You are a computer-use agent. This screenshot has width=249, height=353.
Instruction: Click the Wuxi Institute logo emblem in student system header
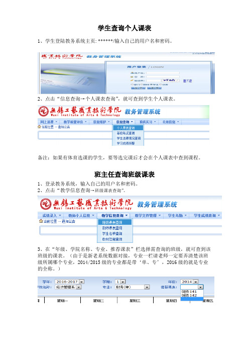[x=44, y=111]
